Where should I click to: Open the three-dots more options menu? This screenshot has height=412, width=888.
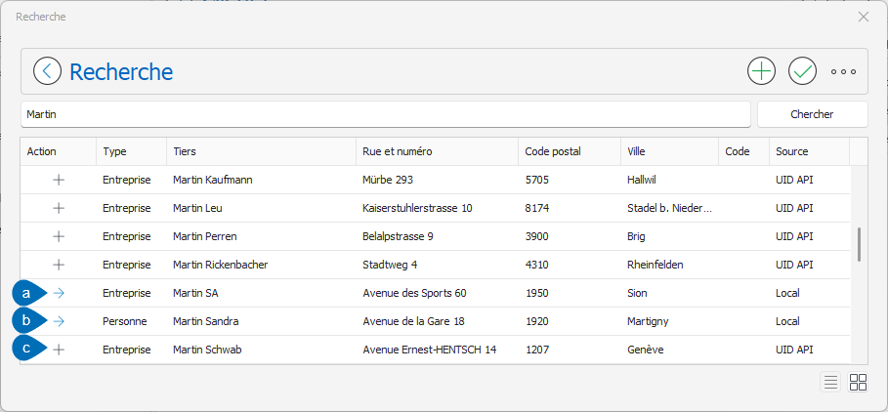(843, 72)
